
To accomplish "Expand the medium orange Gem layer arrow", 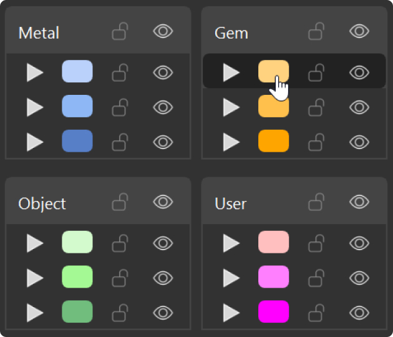I will [x=231, y=107].
